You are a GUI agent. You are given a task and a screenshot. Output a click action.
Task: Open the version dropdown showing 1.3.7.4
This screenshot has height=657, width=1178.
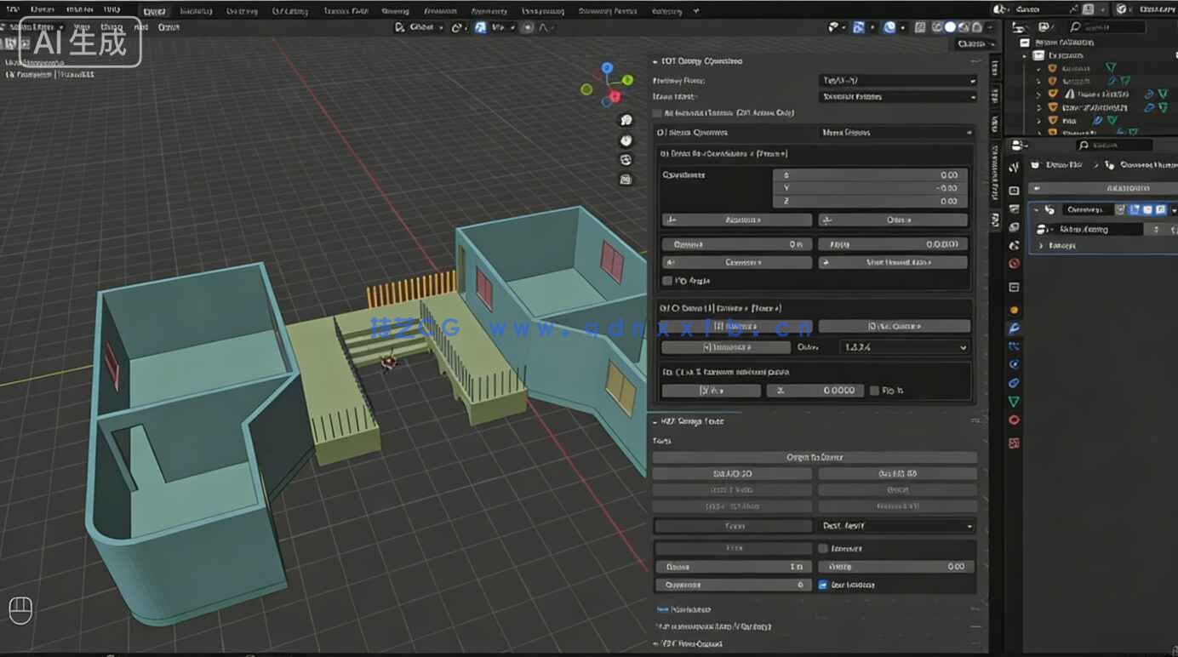(902, 347)
